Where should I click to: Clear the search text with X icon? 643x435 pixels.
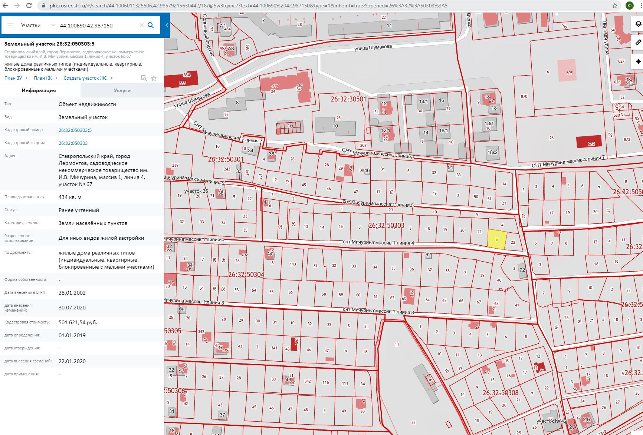tap(141, 25)
